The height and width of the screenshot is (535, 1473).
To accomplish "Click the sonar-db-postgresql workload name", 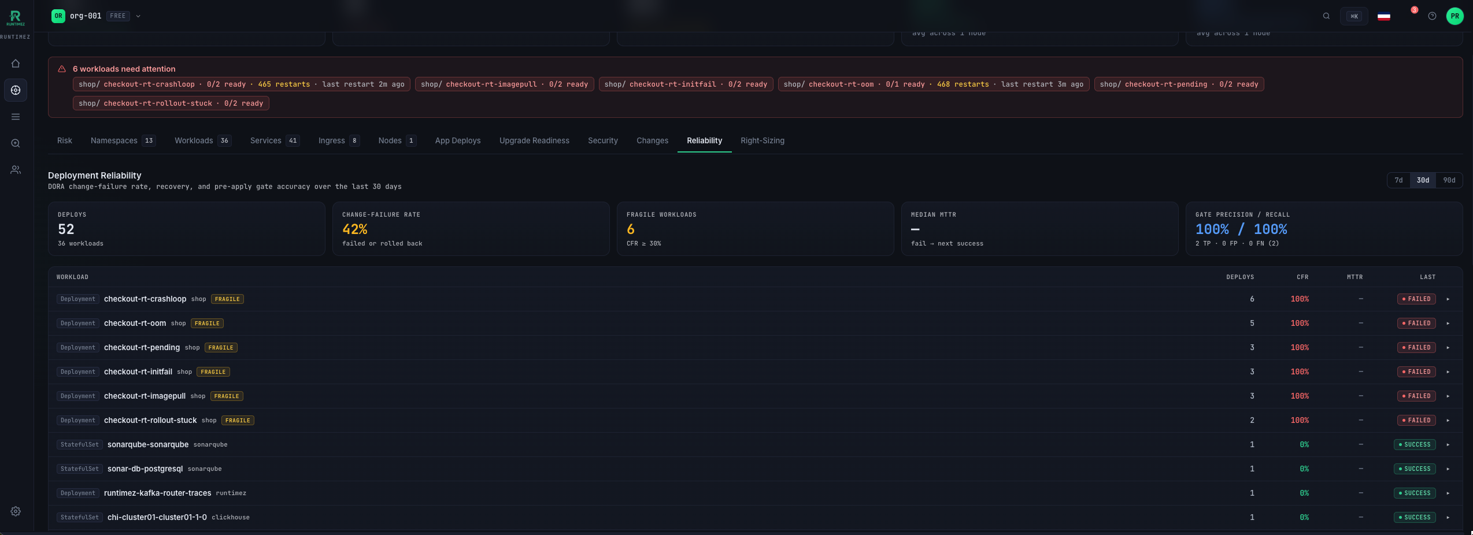I will tap(145, 469).
